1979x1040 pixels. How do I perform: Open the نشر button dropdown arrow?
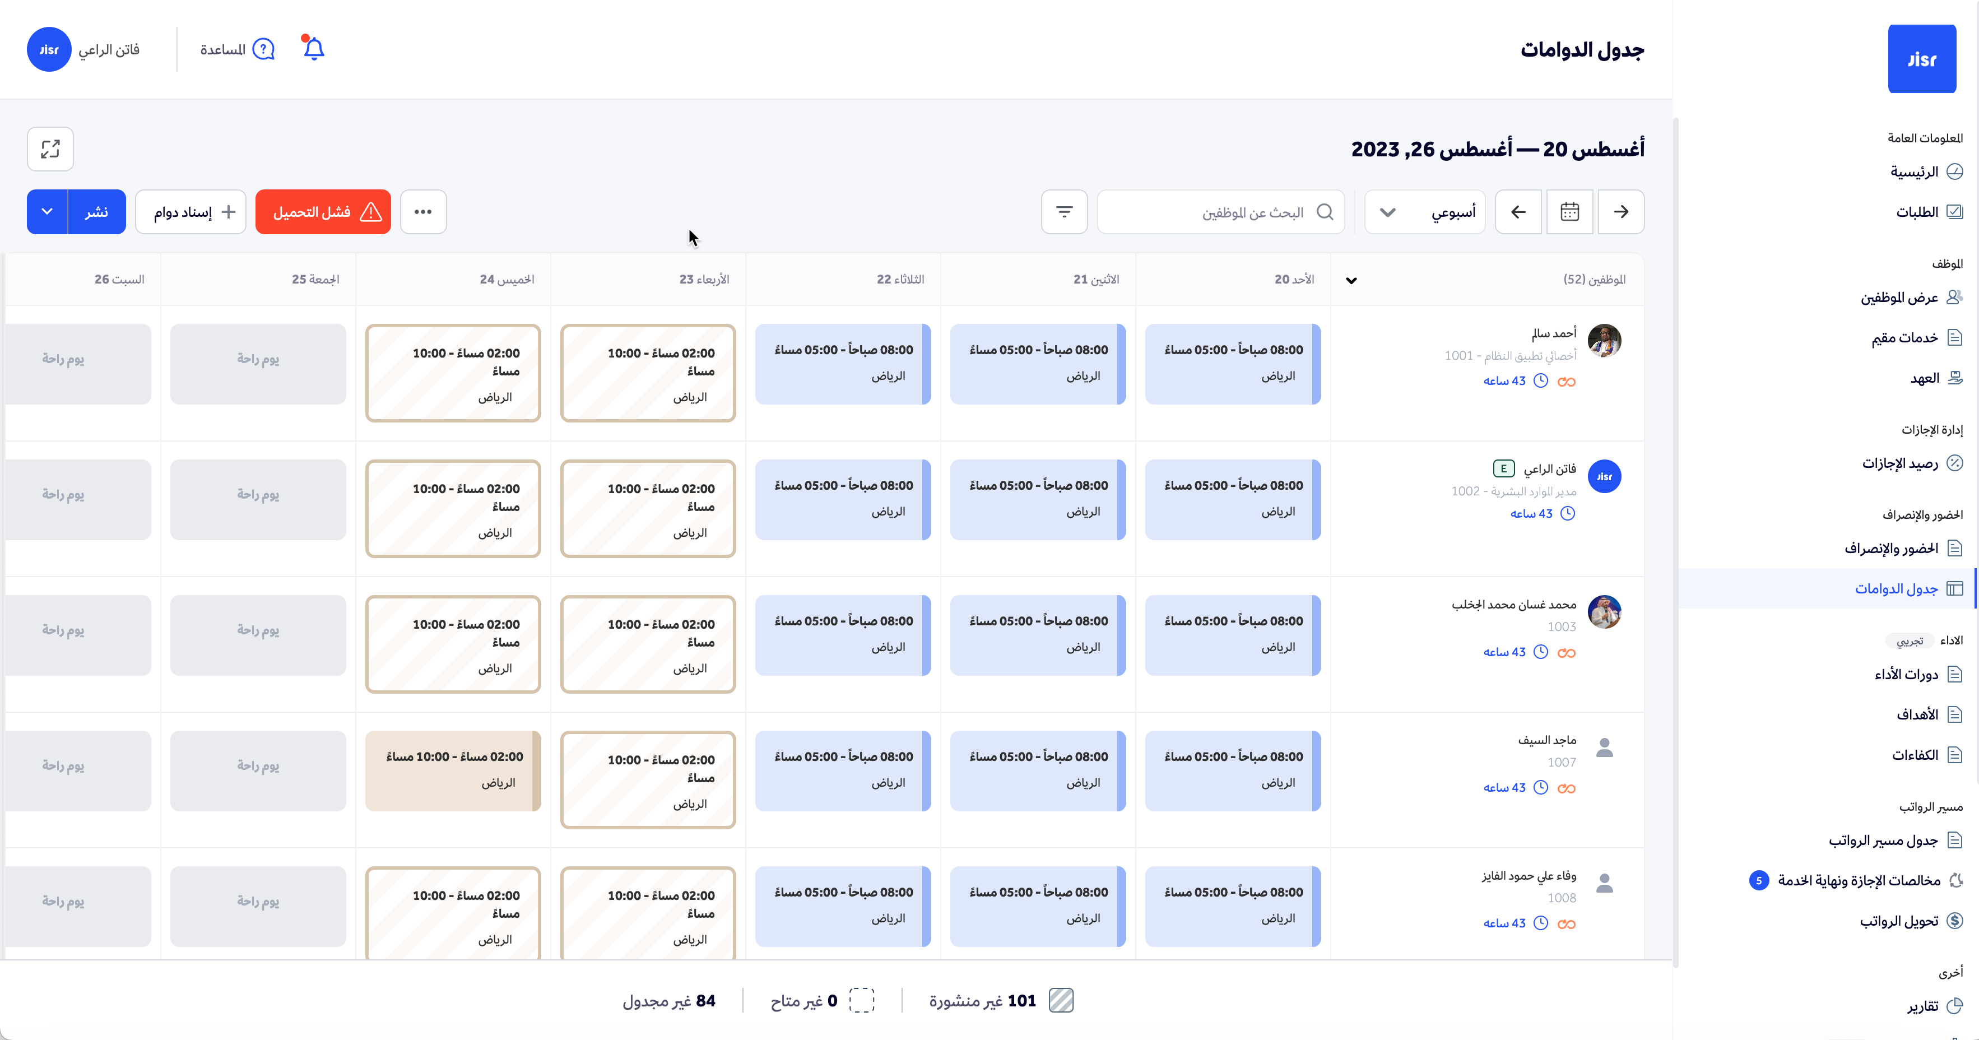[48, 212]
